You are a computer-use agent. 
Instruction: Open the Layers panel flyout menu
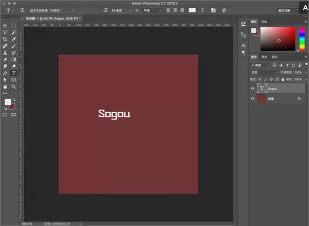306,57
